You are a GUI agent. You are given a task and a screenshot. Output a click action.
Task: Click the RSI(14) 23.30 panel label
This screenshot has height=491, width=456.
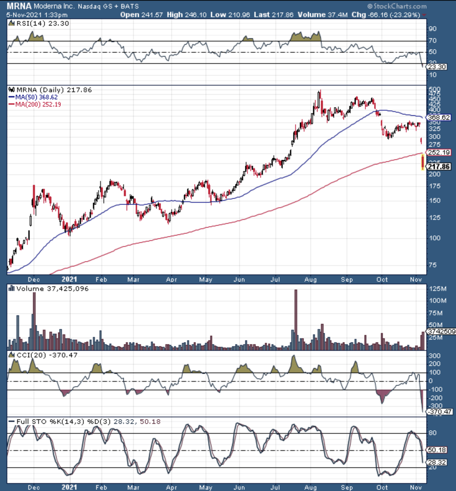pos(43,23)
